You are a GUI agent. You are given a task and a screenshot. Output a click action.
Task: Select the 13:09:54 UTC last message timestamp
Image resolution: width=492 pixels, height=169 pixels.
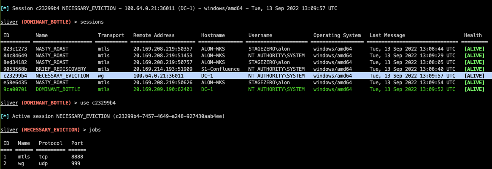point(412,83)
